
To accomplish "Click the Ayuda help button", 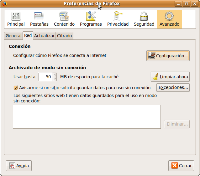I will click(x=19, y=166).
